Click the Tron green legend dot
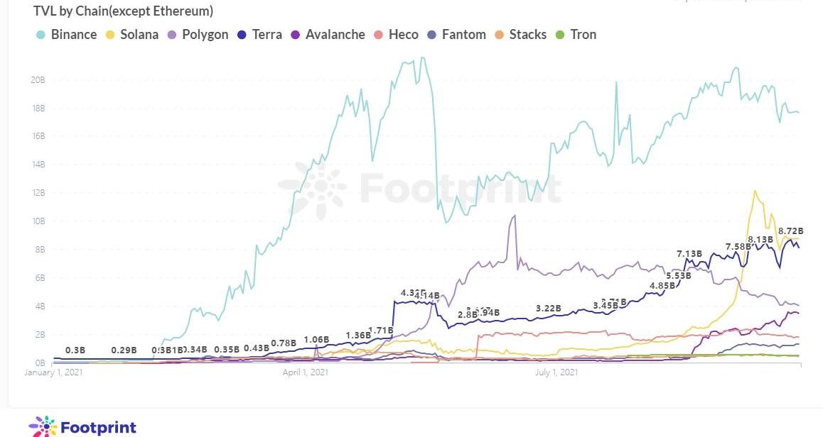 pos(560,35)
